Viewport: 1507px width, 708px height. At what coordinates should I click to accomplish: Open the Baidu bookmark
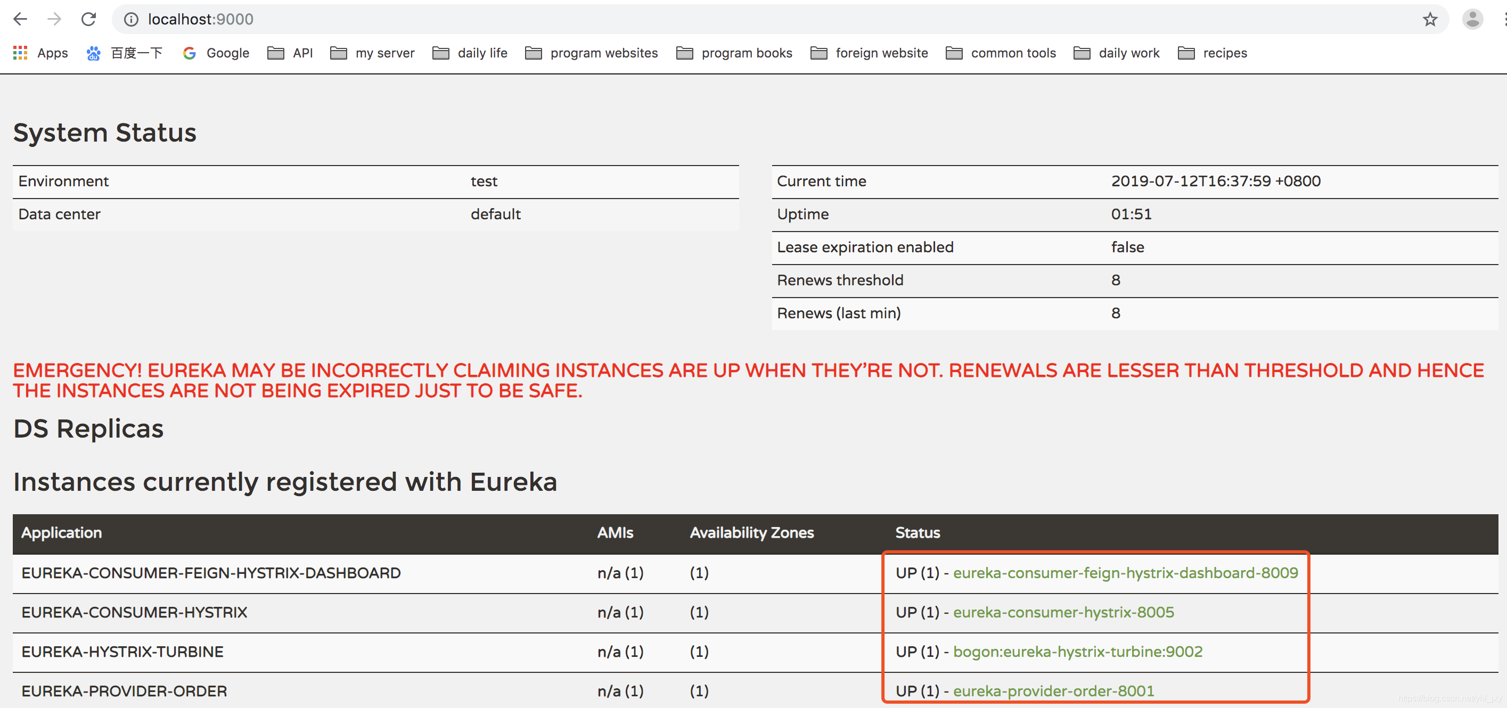pos(125,53)
